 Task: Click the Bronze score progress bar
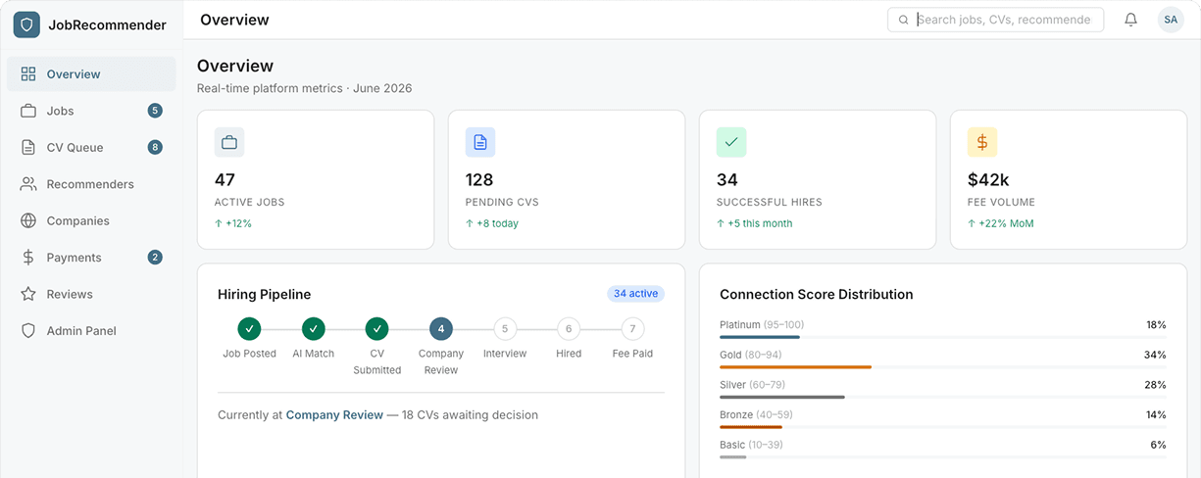pyautogui.click(x=942, y=427)
